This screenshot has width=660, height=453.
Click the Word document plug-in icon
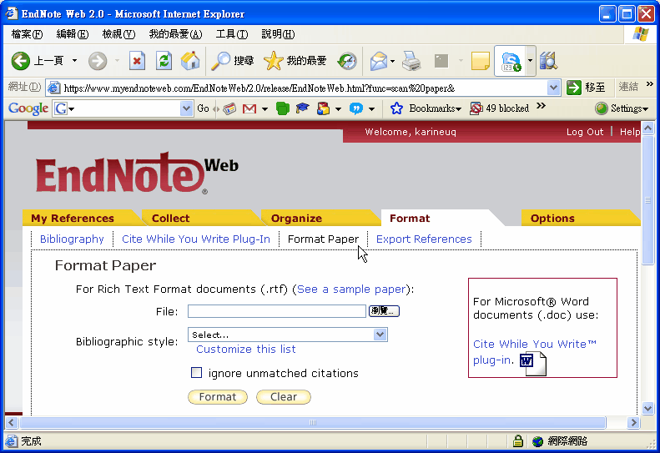click(532, 363)
